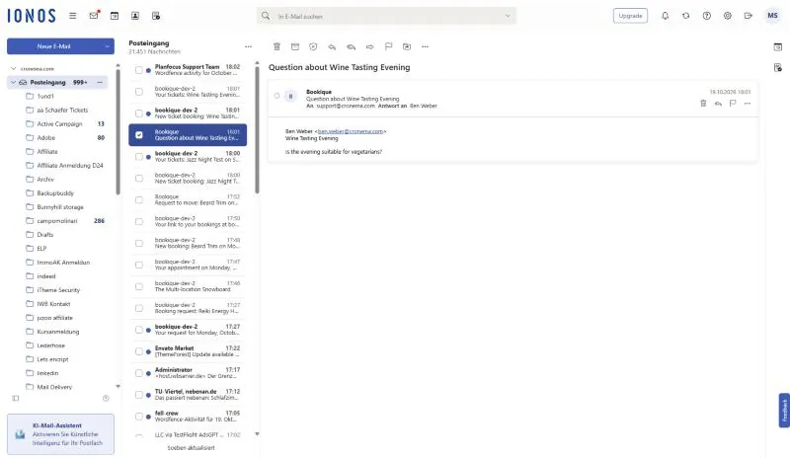The image size is (790, 458).
Task: Open the settings gear icon
Action: (728, 16)
